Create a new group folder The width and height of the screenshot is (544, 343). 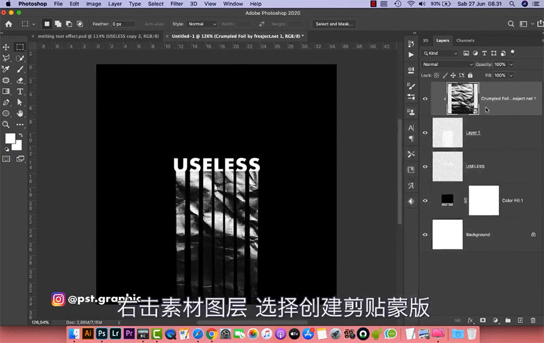click(x=508, y=320)
